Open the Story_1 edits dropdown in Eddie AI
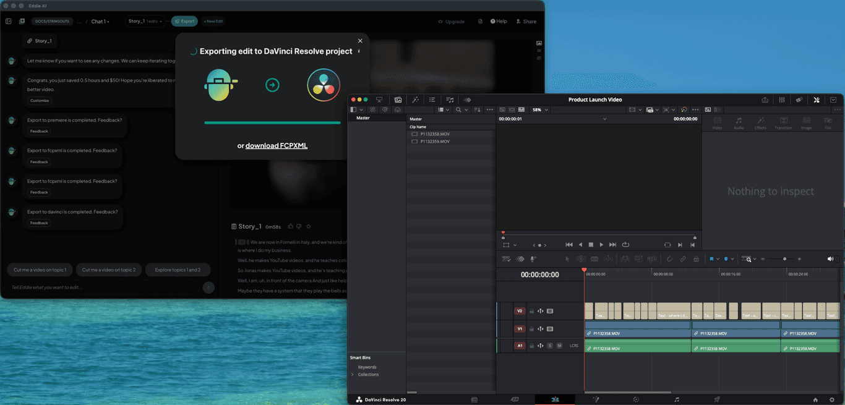The image size is (845, 405). tap(145, 21)
